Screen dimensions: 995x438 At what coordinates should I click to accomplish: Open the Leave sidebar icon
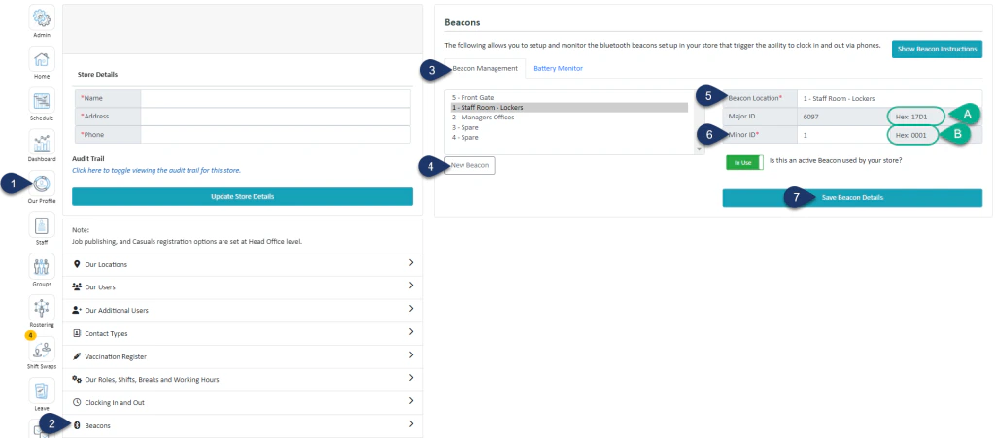42,390
